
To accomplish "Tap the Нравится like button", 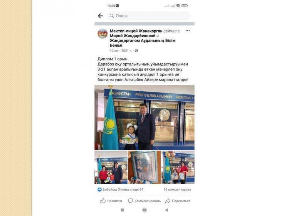I will pyautogui.click(x=111, y=201).
